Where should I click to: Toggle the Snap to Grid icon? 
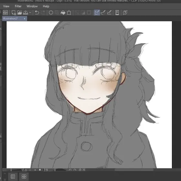coord(109,13)
